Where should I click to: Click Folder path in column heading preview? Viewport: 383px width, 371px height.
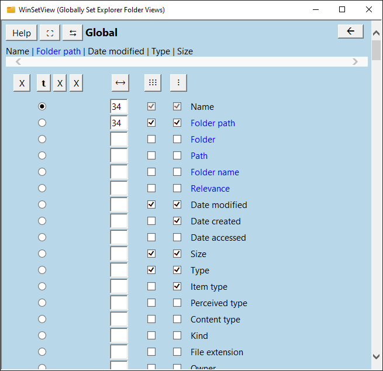pos(58,51)
